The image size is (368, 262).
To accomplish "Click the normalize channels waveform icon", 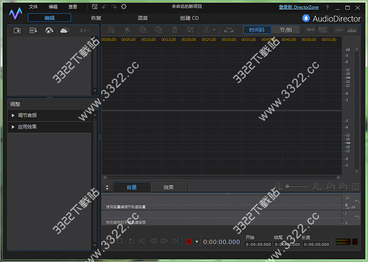I will [x=310, y=30].
